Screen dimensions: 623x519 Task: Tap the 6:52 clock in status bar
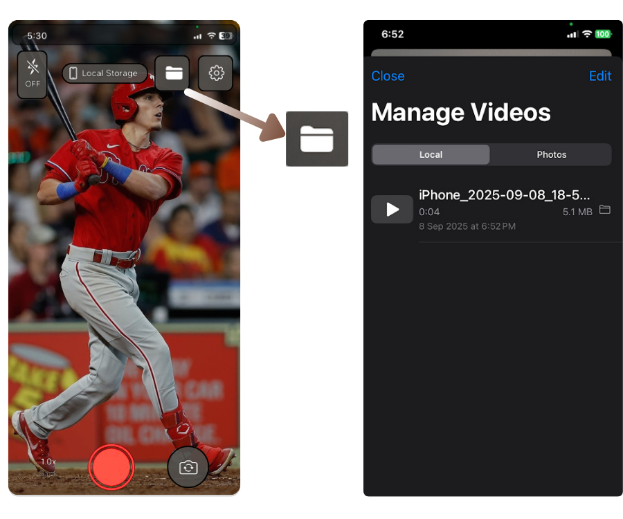pyautogui.click(x=392, y=34)
